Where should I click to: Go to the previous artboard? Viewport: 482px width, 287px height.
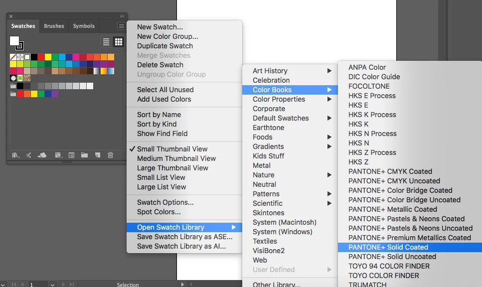tap(22, 284)
